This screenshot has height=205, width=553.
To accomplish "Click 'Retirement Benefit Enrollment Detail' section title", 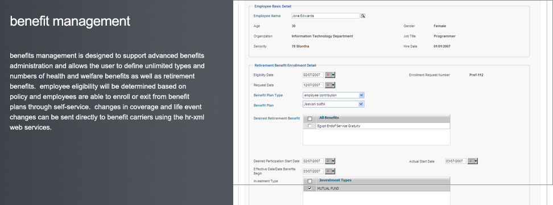I will click(x=285, y=65).
